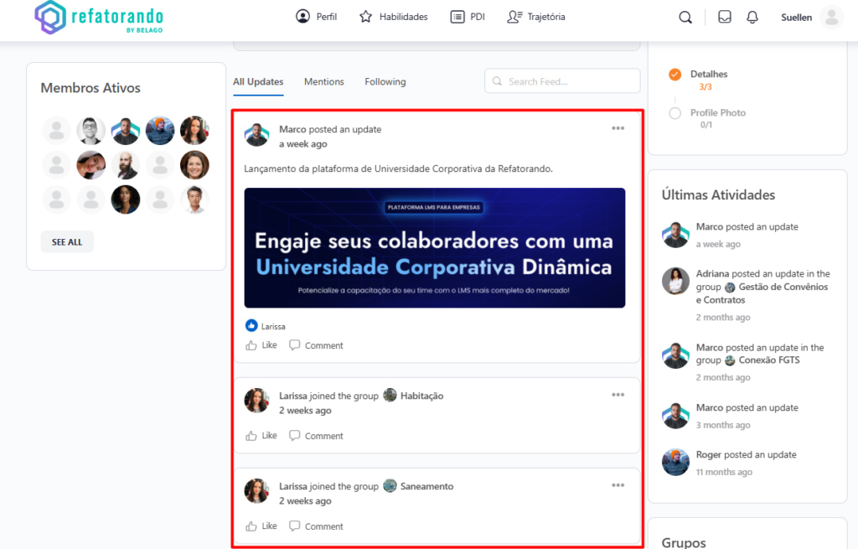Click the thumbs-up Like icon on Marco's post
Viewport: 858px width, 549px height.
click(251, 345)
